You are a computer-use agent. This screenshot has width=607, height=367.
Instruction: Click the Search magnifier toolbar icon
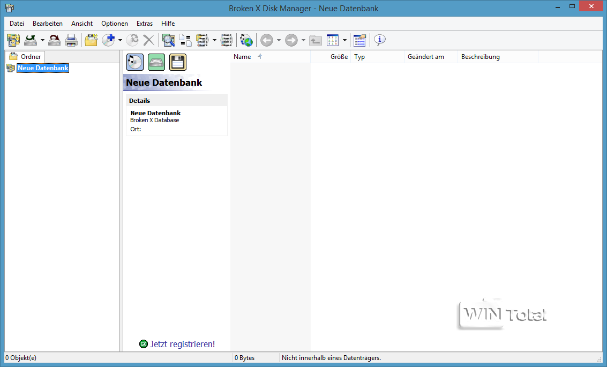coord(168,40)
